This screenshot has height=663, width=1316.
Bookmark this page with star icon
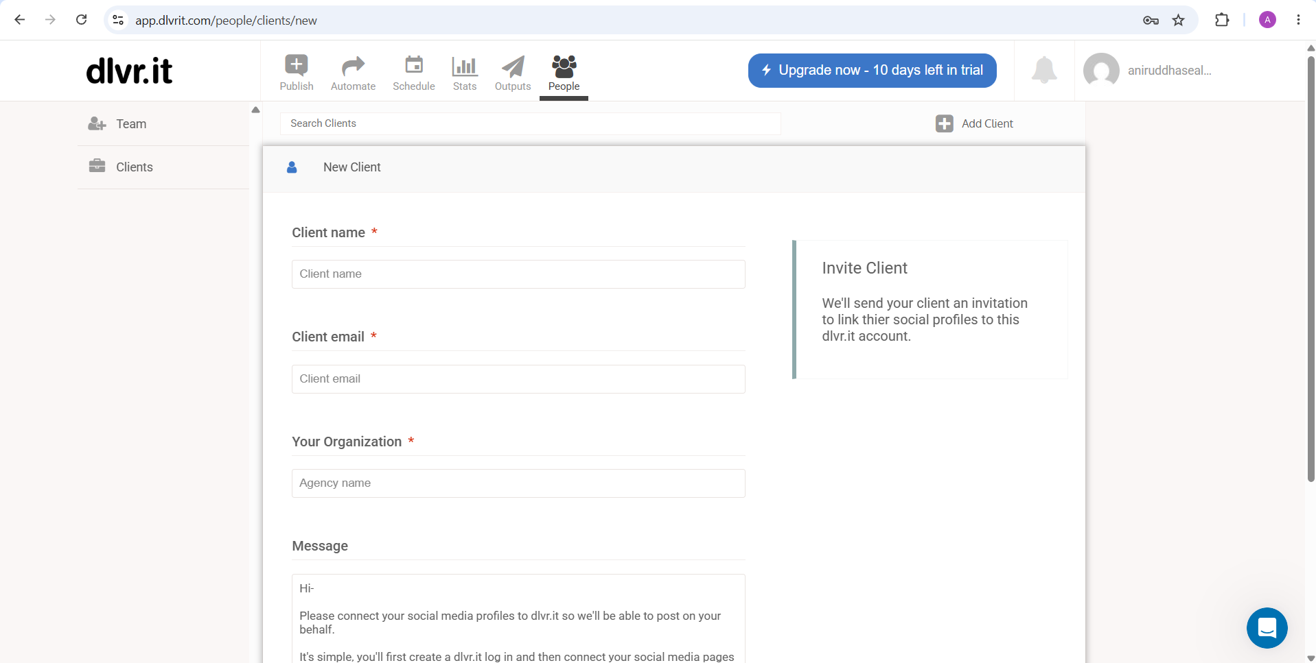coord(1179,20)
